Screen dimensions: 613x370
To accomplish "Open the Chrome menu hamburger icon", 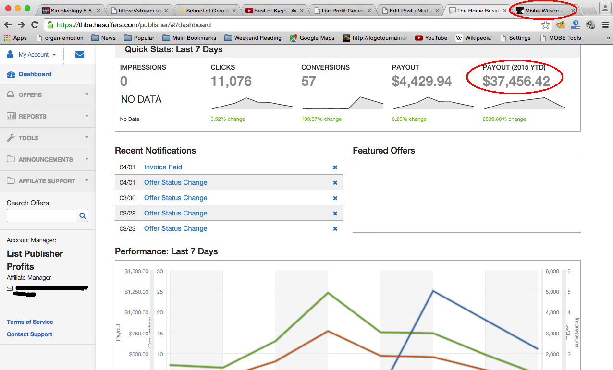I will pyautogui.click(x=604, y=25).
